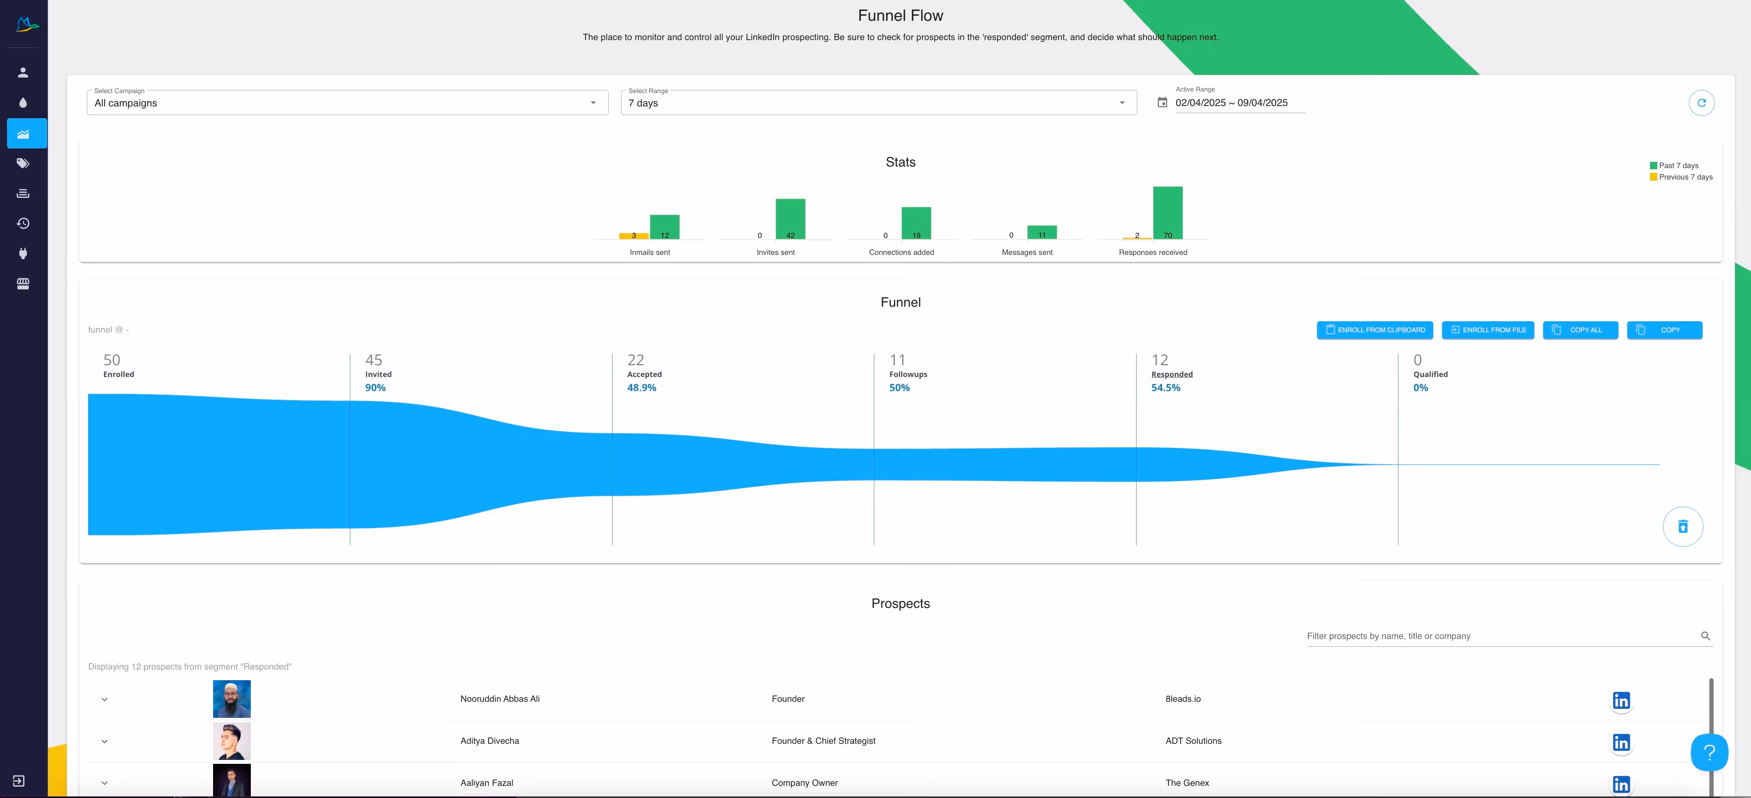Click the plug integrations sidebar icon
The image size is (1751, 798).
coord(23,253)
